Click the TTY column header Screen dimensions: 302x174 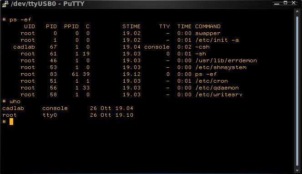[x=165, y=26]
